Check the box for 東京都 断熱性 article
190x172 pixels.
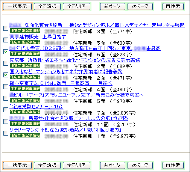[x=6, y=63]
